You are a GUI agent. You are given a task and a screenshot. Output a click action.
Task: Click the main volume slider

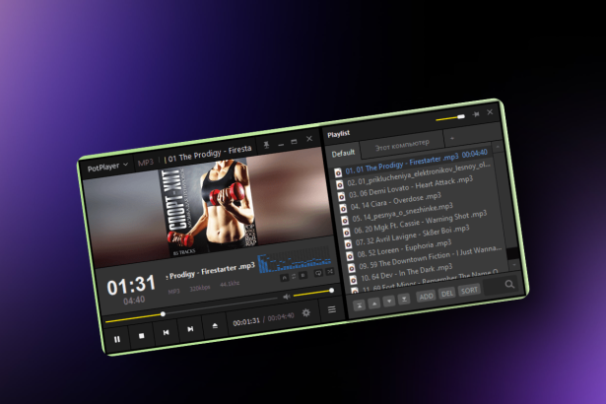click(312, 293)
